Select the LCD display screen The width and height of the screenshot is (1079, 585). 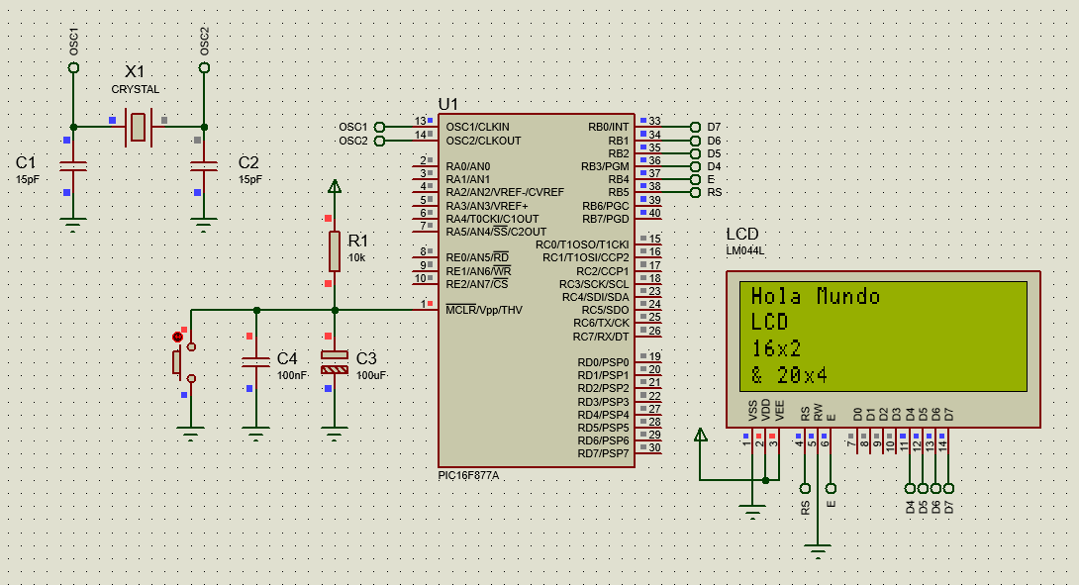pos(883,336)
